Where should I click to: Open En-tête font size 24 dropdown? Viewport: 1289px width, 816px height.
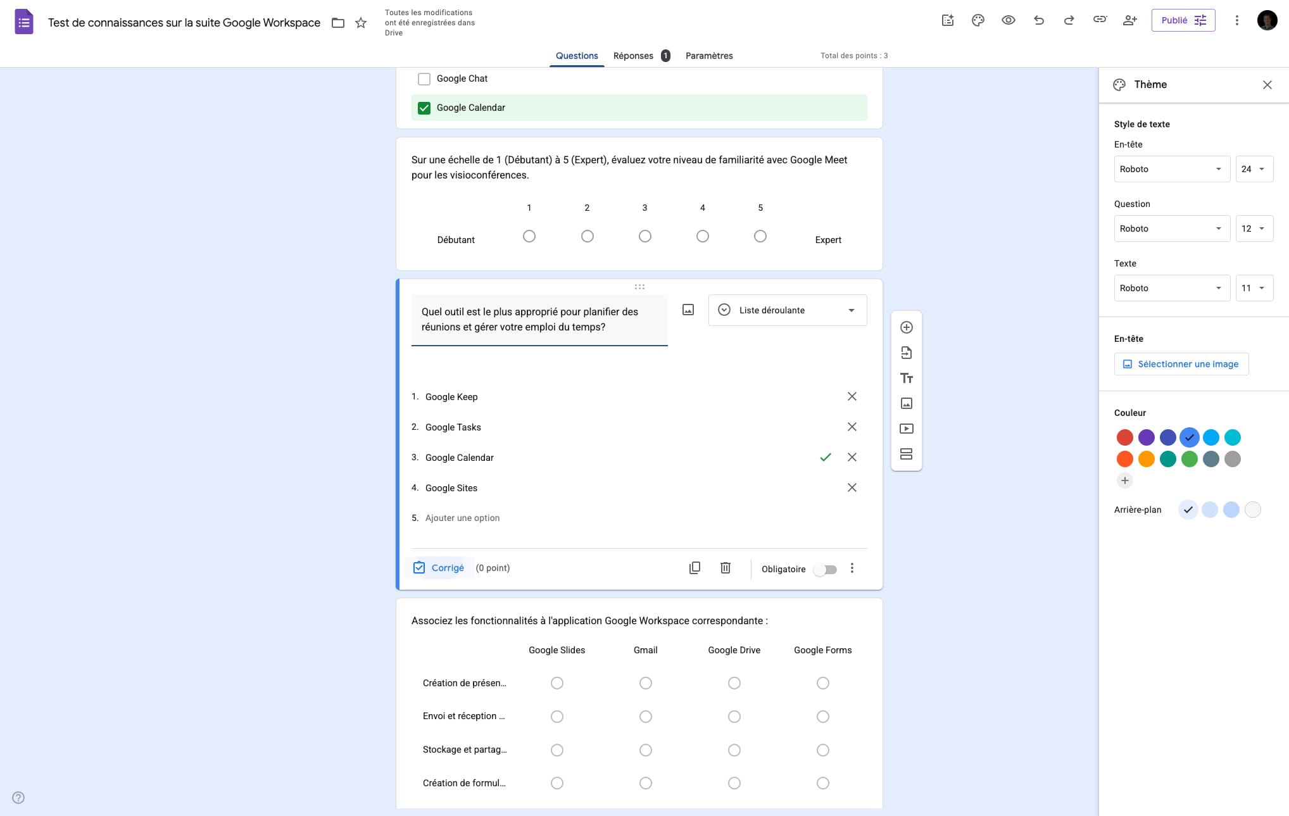[1254, 169]
